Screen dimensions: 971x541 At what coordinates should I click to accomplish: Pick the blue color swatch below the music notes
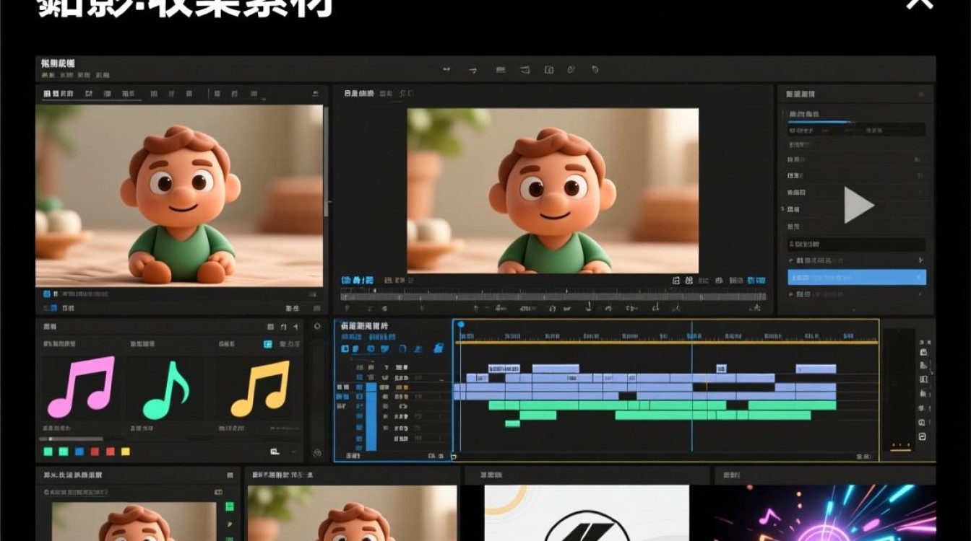[x=79, y=452]
